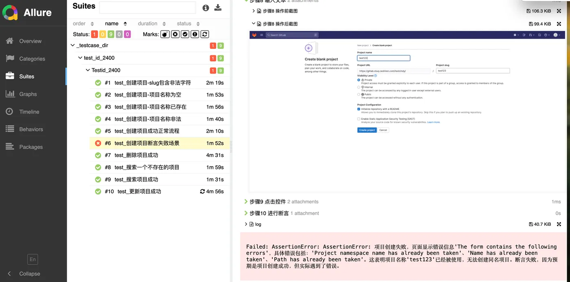Viewport: 570px width, 282px height.
Task: Toggle the skipped status filter (gray 0)
Action: coord(119,34)
